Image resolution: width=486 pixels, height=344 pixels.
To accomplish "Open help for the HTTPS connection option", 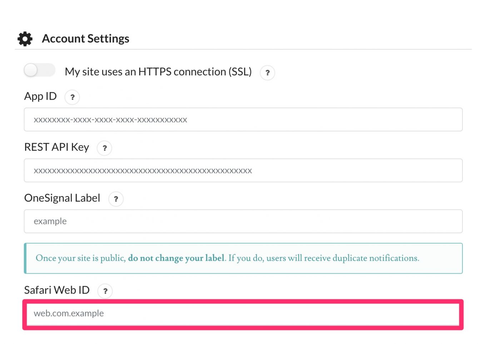I will point(267,73).
